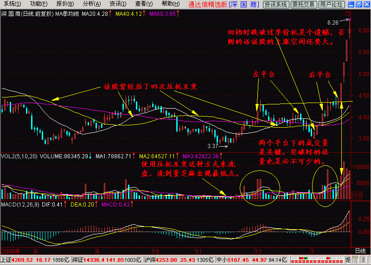Click the MACD(12,26,9) indicator header
Viewport: 371px width, 265px height.
(20, 205)
